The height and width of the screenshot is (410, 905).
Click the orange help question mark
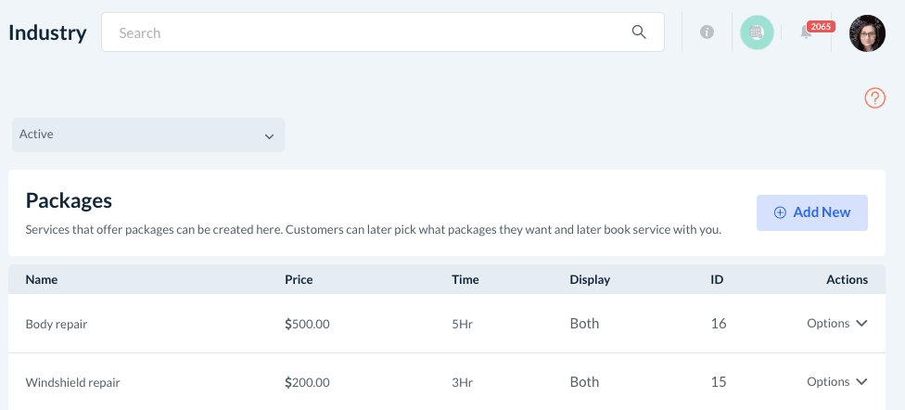(x=874, y=97)
